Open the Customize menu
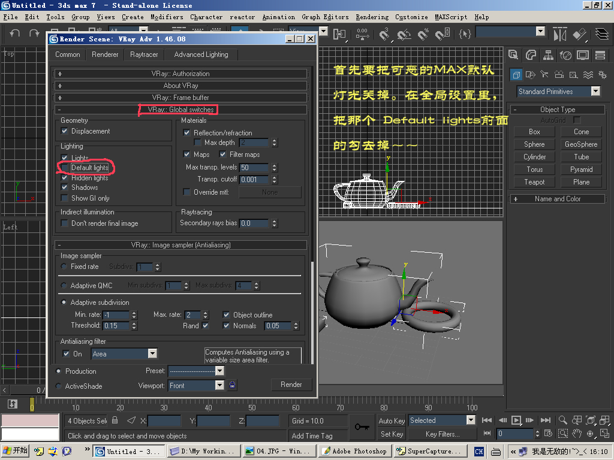 pyautogui.click(x=411, y=17)
